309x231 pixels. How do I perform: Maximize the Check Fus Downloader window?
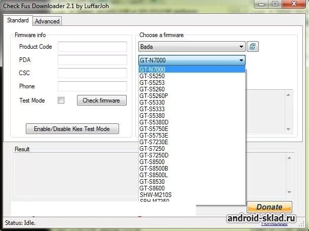coord(275,4)
